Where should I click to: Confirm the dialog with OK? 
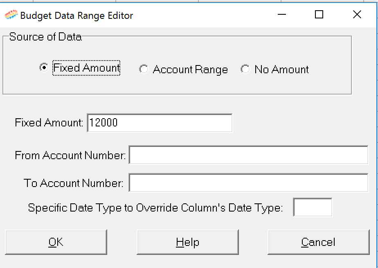pos(56,242)
